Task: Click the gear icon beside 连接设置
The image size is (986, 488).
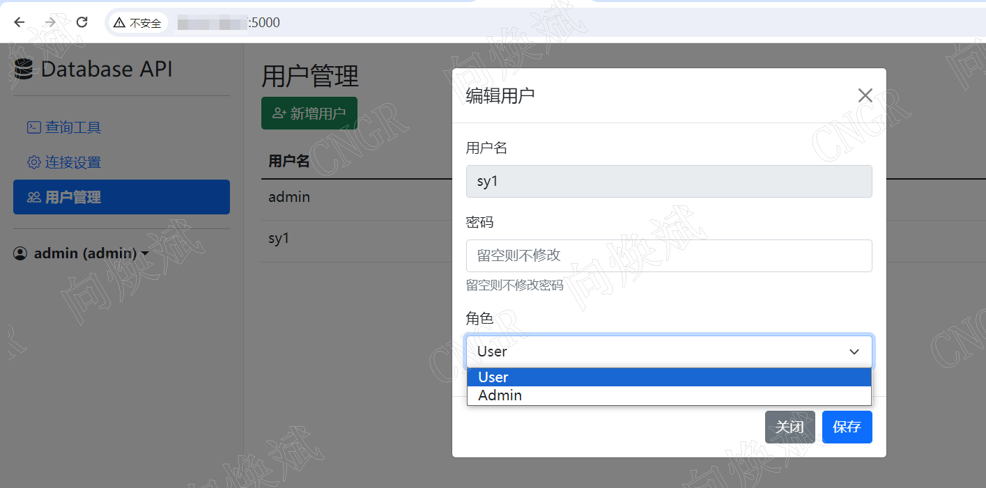Action: pyautogui.click(x=33, y=162)
